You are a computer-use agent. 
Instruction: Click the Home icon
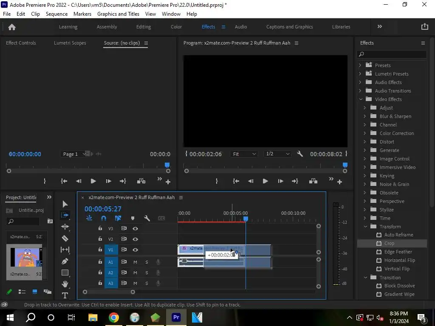[12, 27]
